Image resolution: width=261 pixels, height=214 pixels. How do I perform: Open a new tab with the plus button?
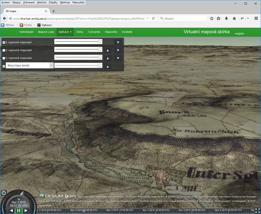point(53,11)
